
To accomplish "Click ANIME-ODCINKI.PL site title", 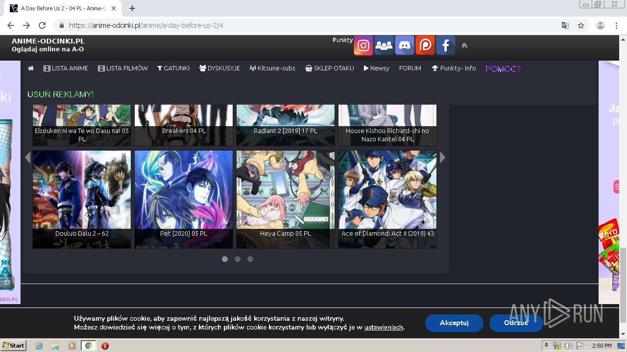I will (48, 41).
